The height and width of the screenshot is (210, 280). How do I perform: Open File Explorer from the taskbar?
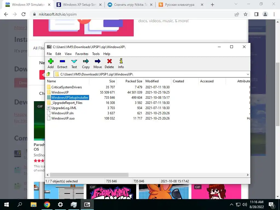click(x=33, y=205)
